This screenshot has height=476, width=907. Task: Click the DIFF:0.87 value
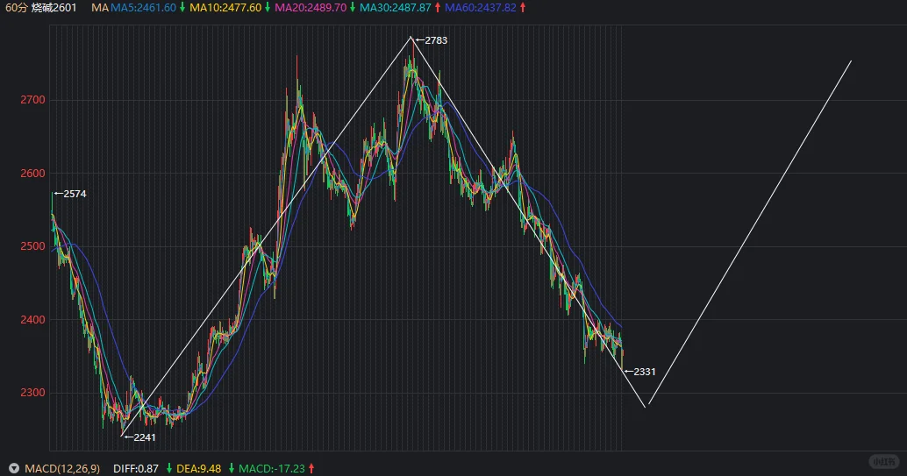[x=136, y=468]
